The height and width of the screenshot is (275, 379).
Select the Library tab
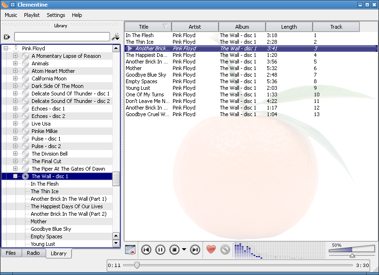(58, 253)
